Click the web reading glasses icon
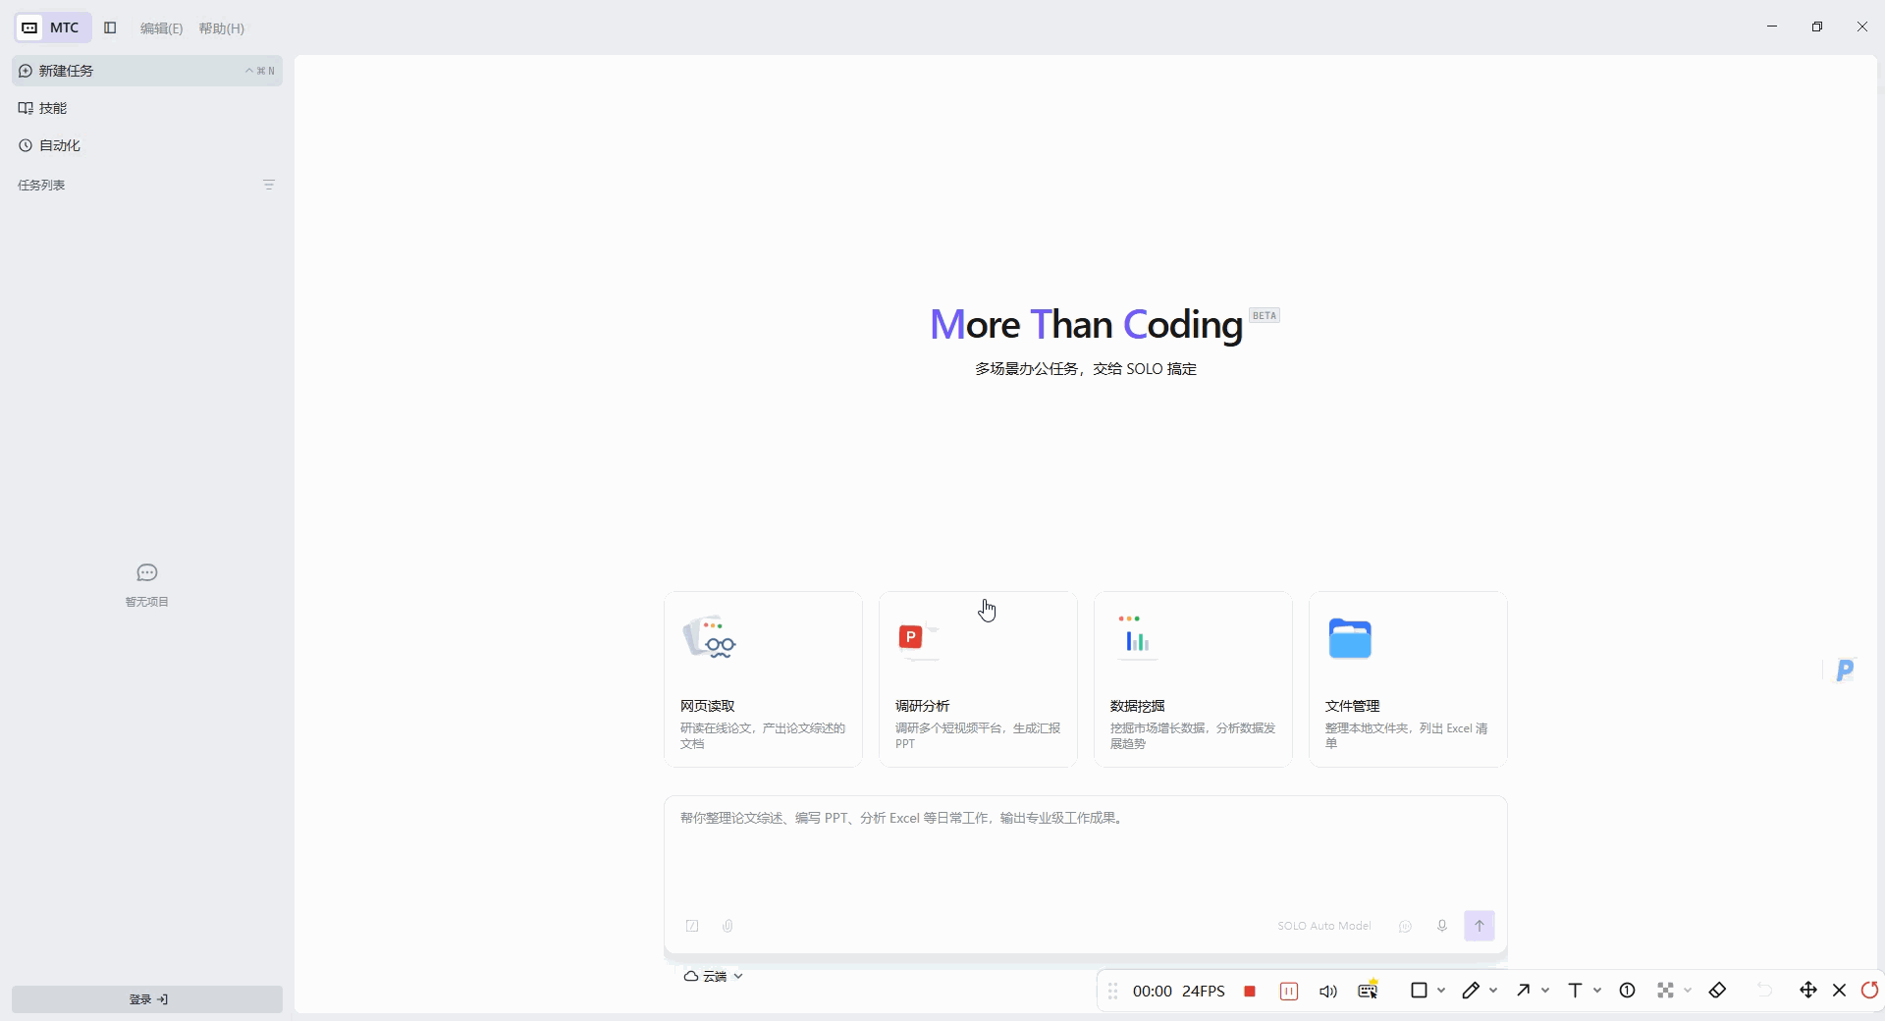The height and width of the screenshot is (1021, 1885). tap(709, 638)
